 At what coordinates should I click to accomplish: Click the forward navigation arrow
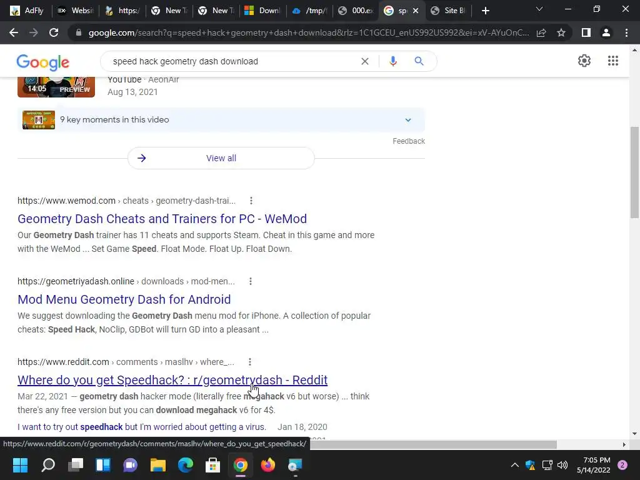(x=34, y=32)
